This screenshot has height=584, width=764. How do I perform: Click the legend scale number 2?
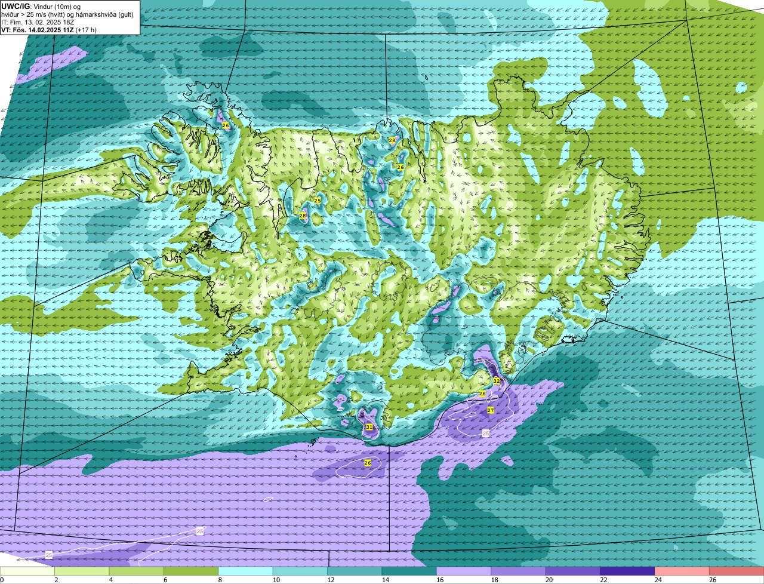click(x=56, y=580)
